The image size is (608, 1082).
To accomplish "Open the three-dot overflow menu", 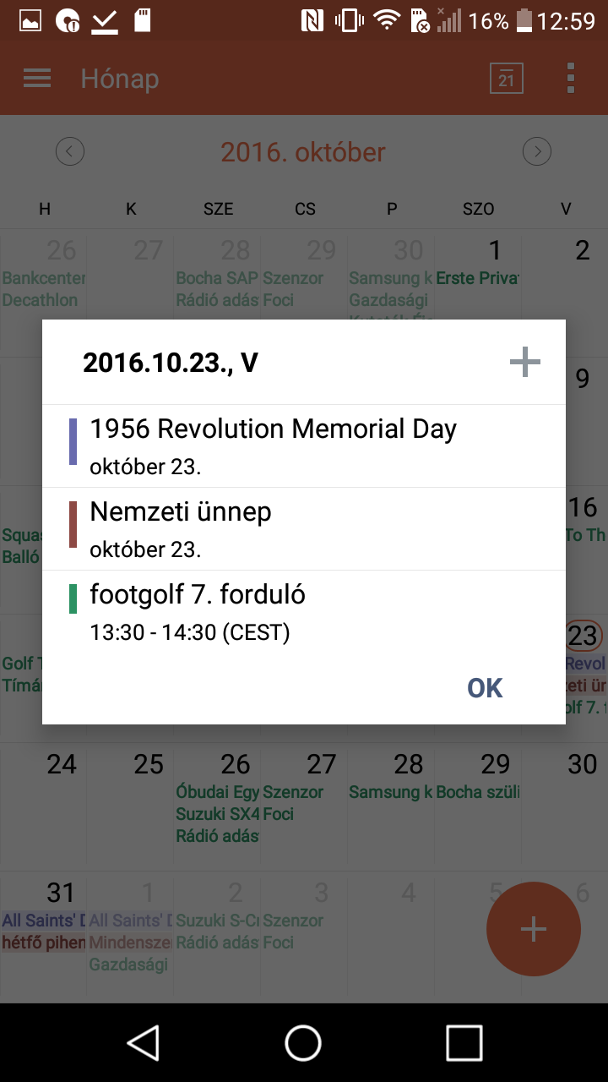I will 571,79.
